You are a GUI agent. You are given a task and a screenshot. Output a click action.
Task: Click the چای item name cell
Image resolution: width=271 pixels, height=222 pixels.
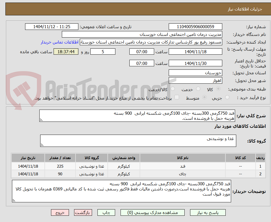(x=182, y=174)
